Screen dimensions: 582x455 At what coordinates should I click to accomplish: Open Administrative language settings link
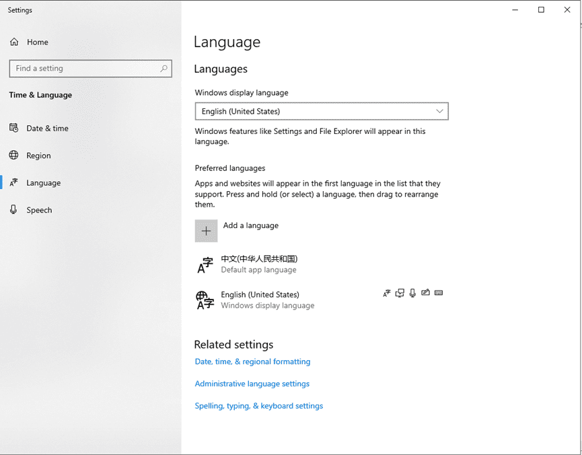point(252,384)
